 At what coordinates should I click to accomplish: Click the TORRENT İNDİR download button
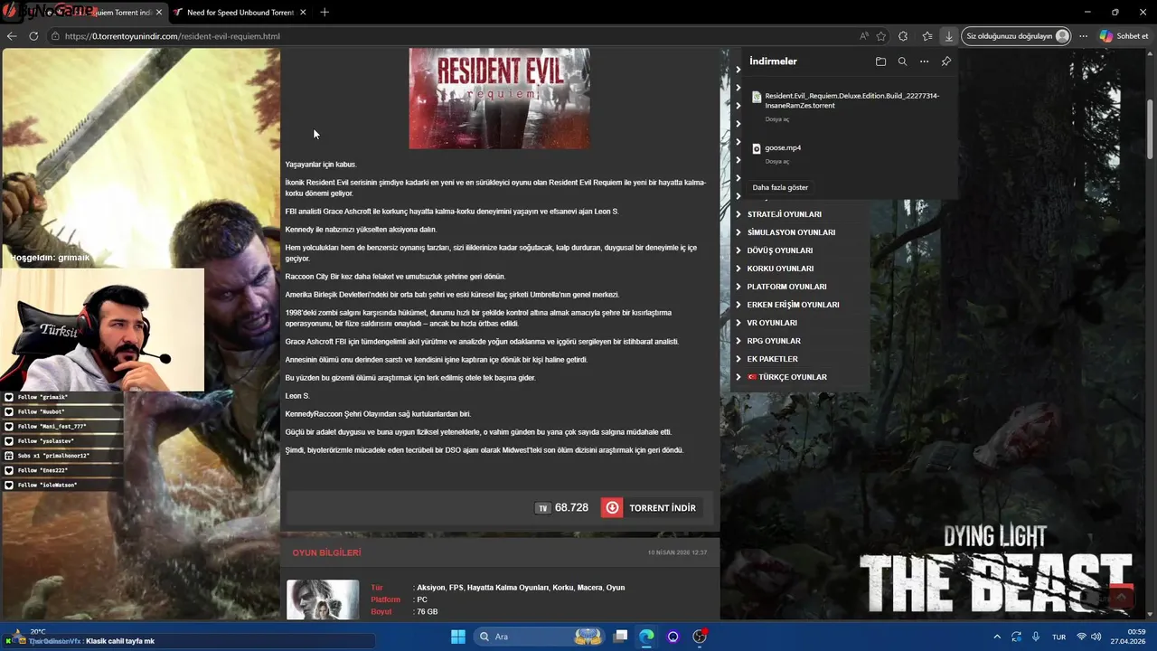[651, 508]
